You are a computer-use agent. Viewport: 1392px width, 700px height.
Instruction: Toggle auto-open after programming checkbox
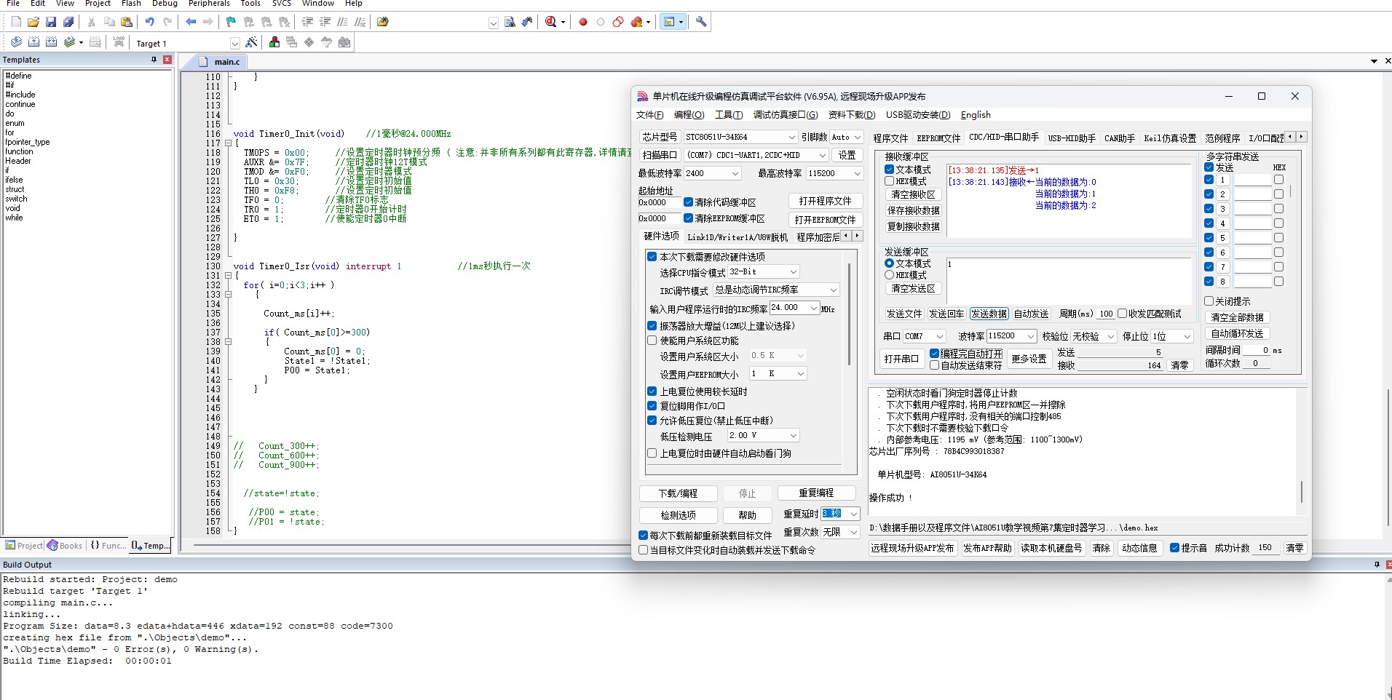pos(935,354)
